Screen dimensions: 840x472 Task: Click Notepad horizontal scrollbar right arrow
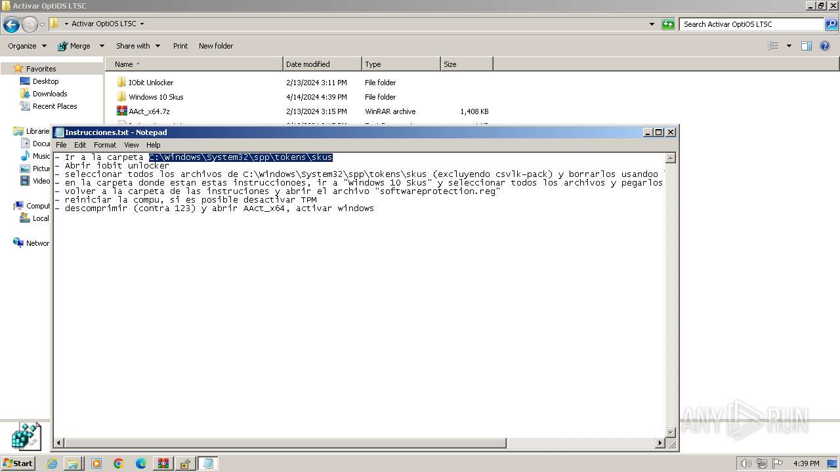(x=660, y=443)
